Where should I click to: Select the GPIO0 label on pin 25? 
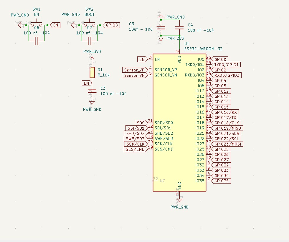click(x=220, y=59)
